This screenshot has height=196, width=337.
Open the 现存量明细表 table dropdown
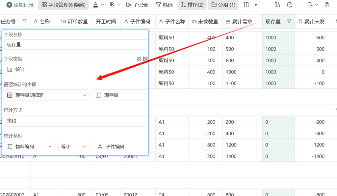click(x=47, y=95)
